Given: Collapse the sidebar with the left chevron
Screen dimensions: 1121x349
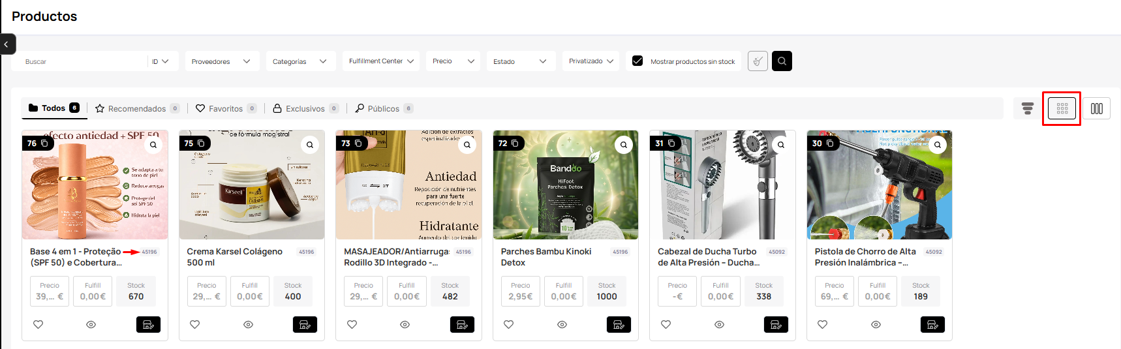Looking at the screenshot, I should pyautogui.click(x=6, y=45).
